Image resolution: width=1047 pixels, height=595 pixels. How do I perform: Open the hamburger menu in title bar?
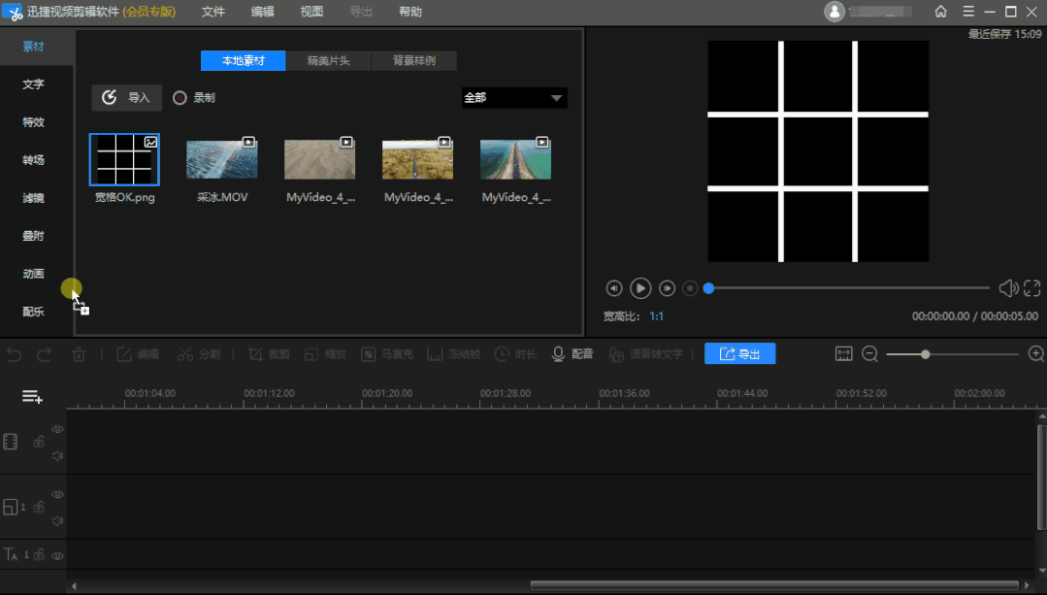click(x=967, y=12)
